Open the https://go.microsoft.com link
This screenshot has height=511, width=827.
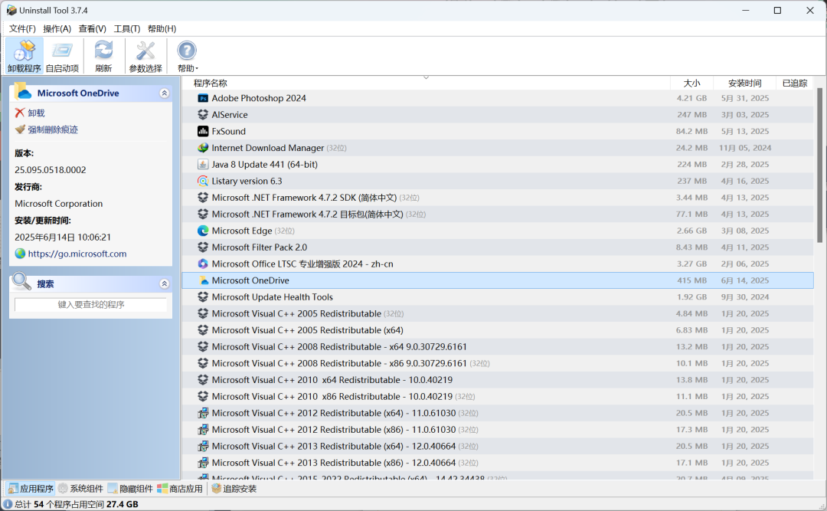(77, 254)
